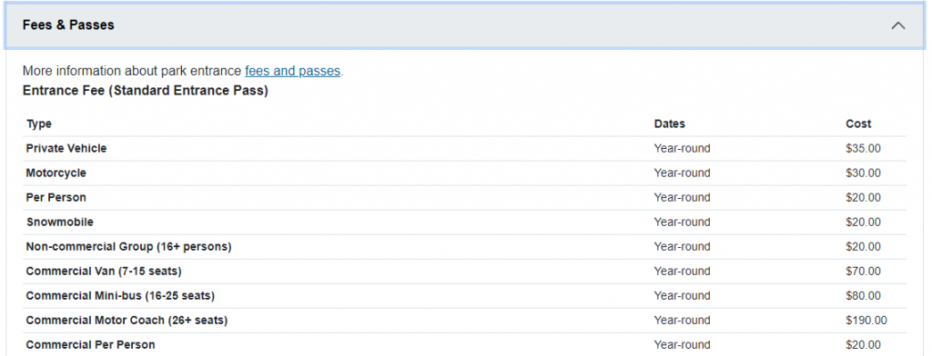Select the Commercial Per Person row

tap(465, 345)
